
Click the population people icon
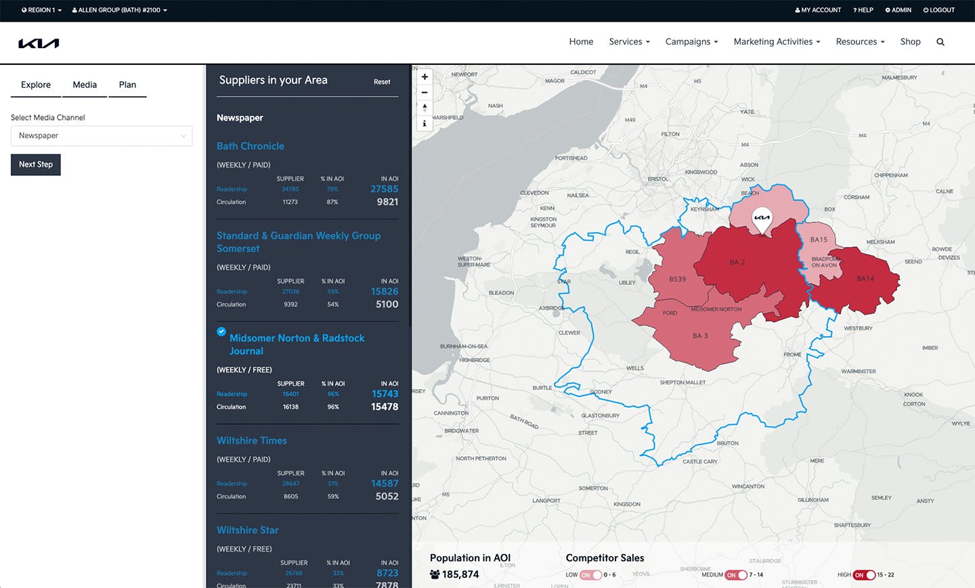(x=435, y=574)
